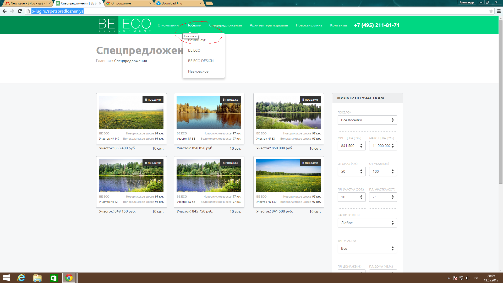Open Windows Store taskbar icon
Viewport: 503px width, 283px height.
point(53,278)
